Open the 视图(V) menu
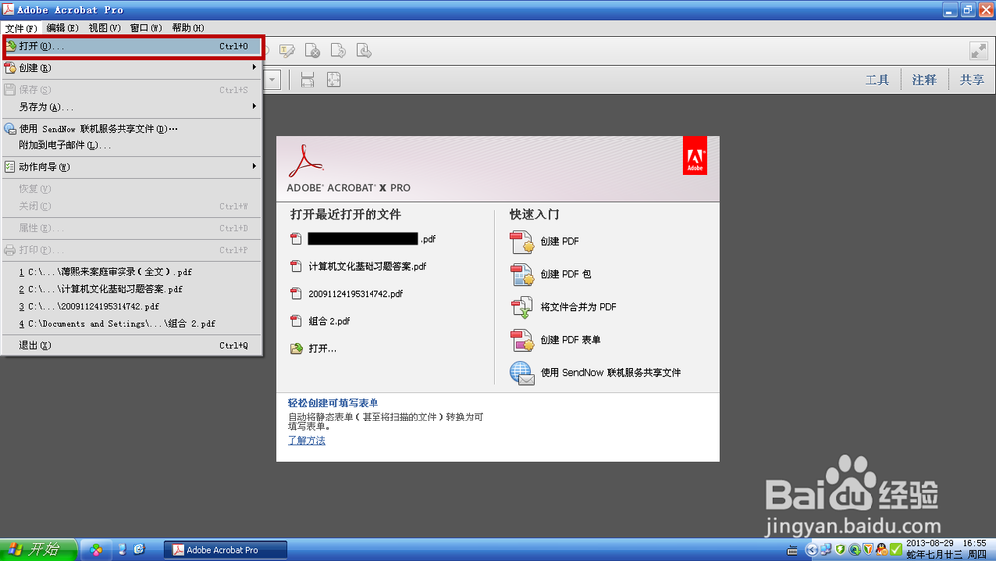Viewport: 996px width, 561px height. pos(104,28)
